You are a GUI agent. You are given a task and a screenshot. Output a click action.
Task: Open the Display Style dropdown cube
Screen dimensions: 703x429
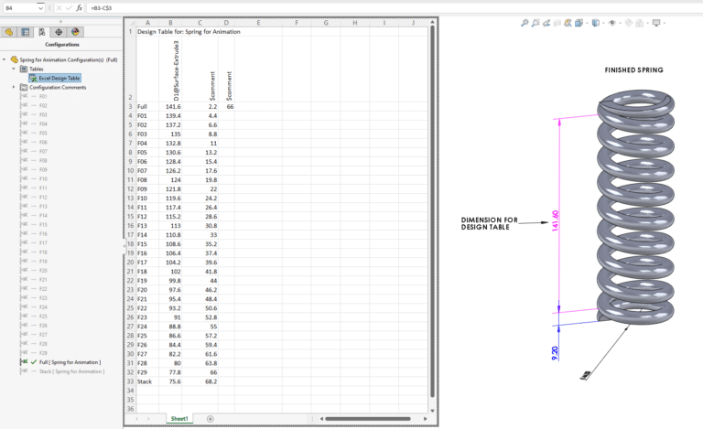595,23
